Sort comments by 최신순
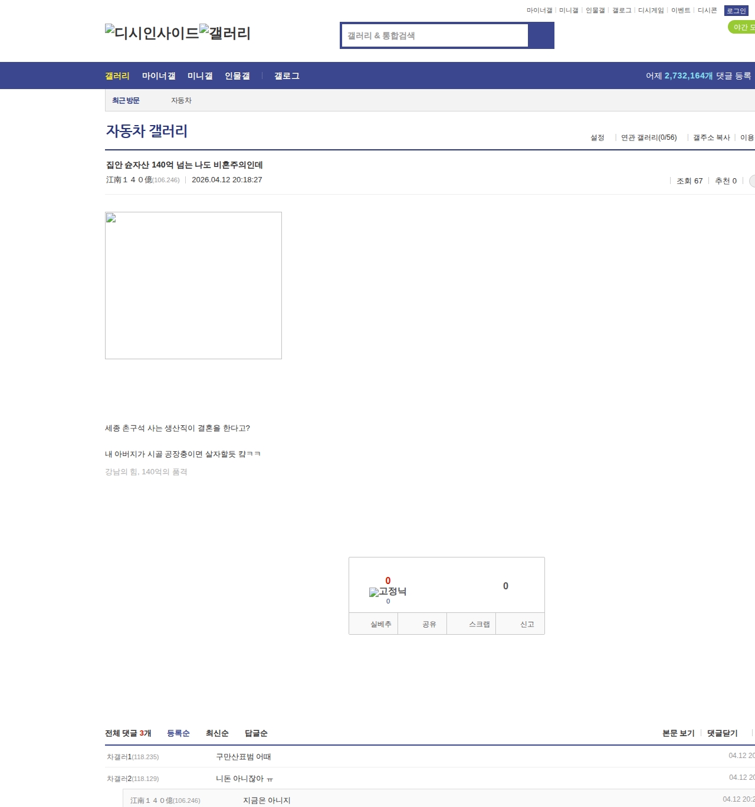The height and width of the screenshot is (807, 755). click(x=217, y=733)
